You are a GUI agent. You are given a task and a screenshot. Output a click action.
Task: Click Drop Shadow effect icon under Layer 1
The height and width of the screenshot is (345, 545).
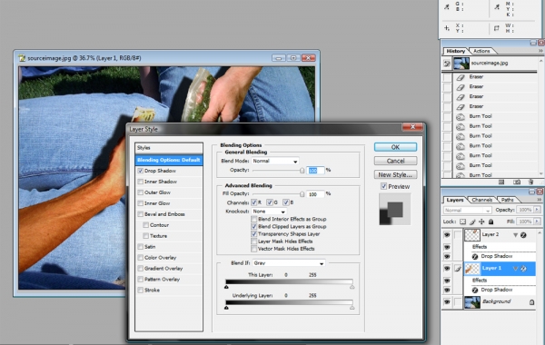coord(475,290)
